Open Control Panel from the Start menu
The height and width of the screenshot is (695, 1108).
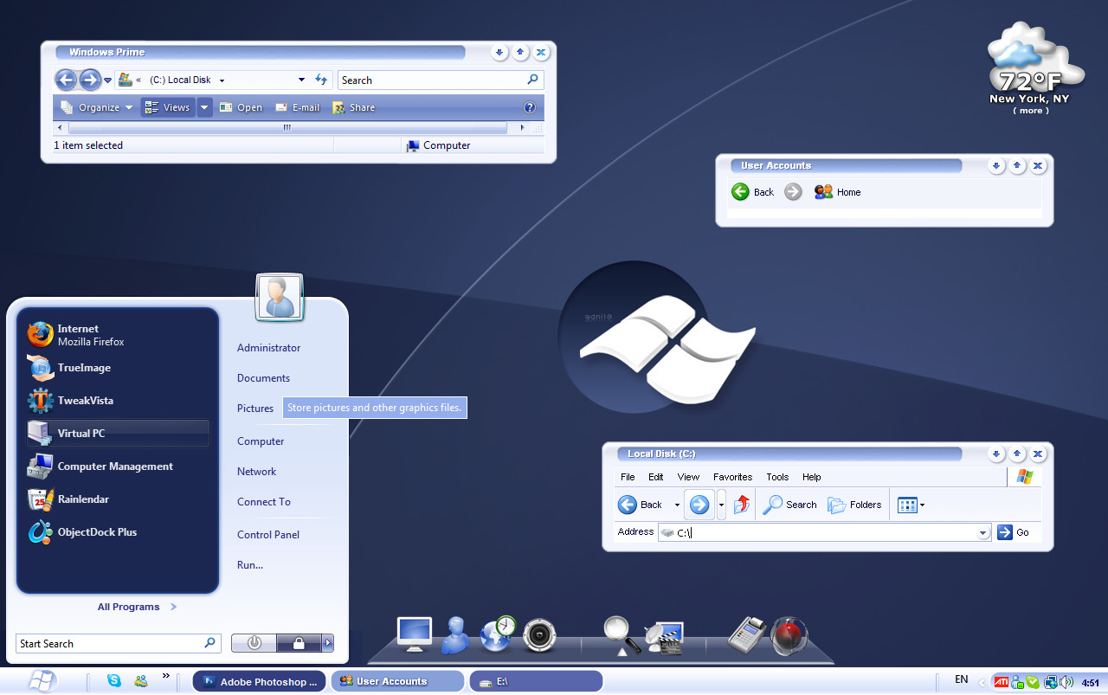point(268,535)
